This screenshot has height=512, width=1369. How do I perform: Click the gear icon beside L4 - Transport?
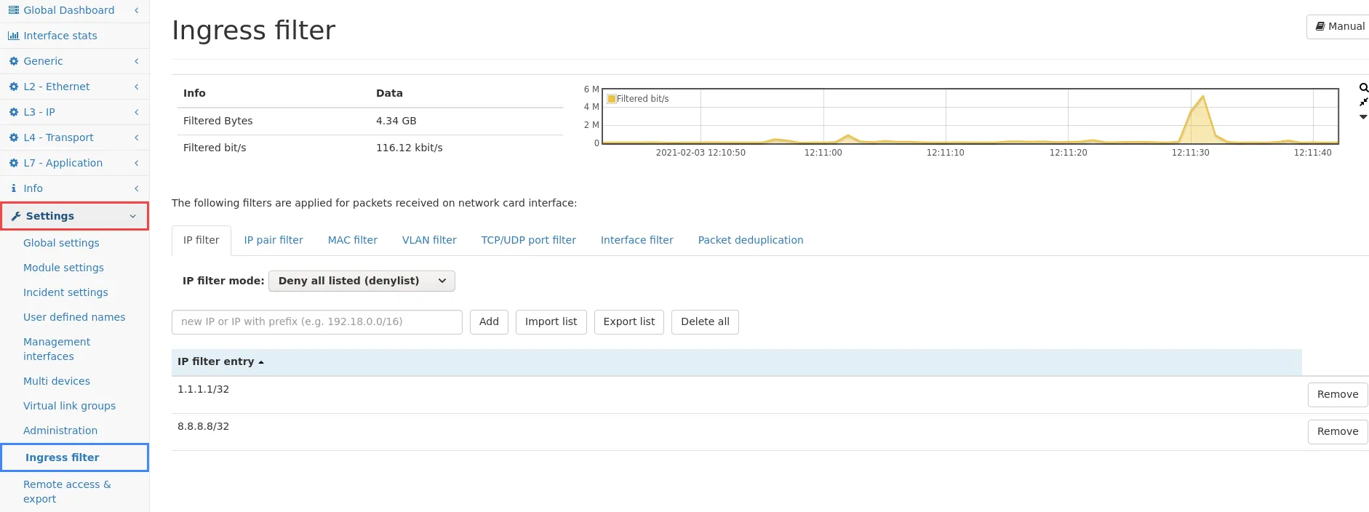[13, 137]
